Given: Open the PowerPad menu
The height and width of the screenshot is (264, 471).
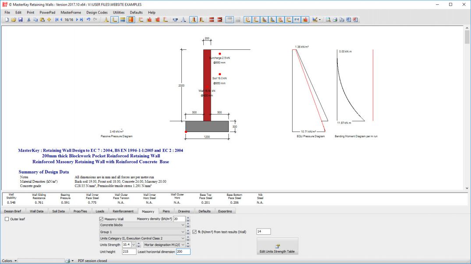Looking at the screenshot, I should pyautogui.click(x=47, y=12).
